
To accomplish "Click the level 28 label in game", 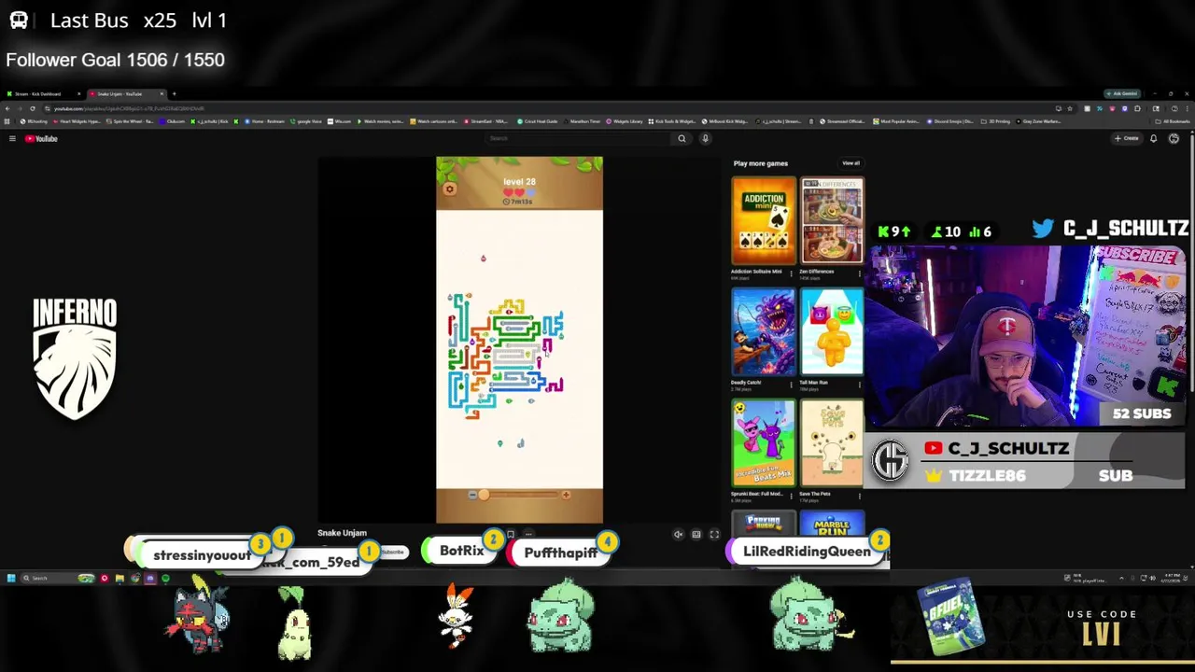I will coord(519,182).
